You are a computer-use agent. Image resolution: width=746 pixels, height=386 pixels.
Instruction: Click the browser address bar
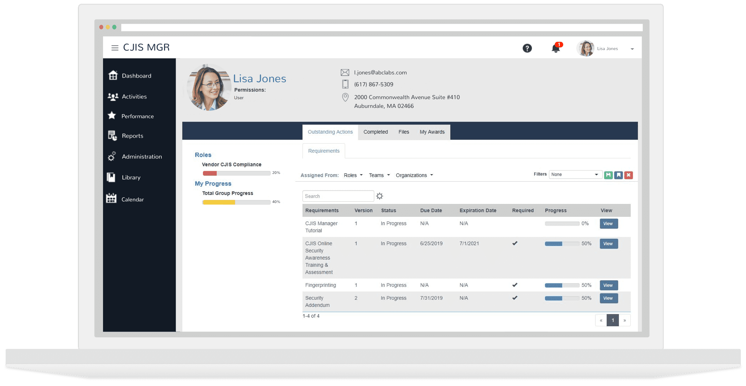[x=382, y=28]
